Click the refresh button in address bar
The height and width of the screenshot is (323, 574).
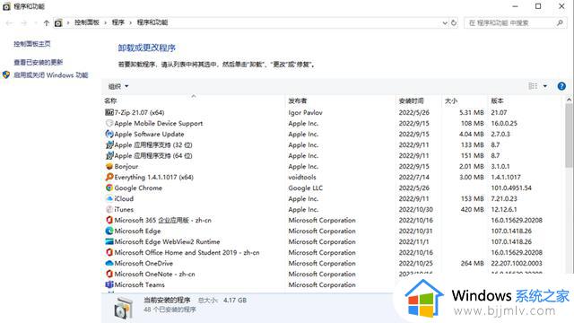[x=454, y=22]
